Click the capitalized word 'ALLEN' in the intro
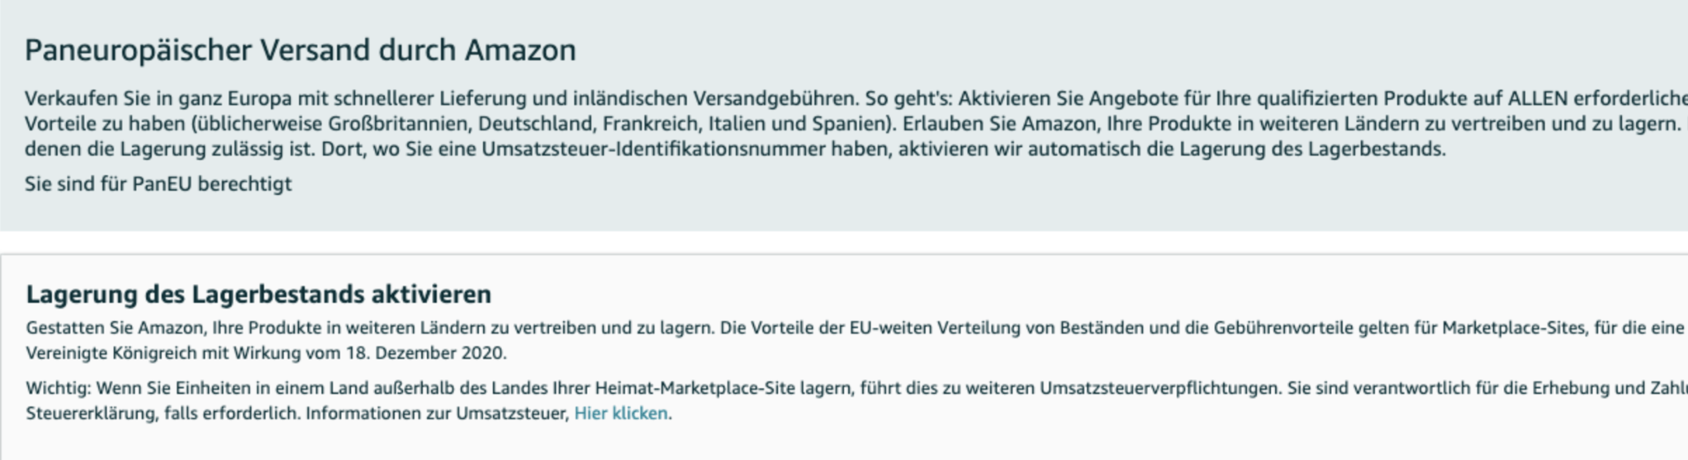This screenshot has height=460, width=1688. [1537, 99]
